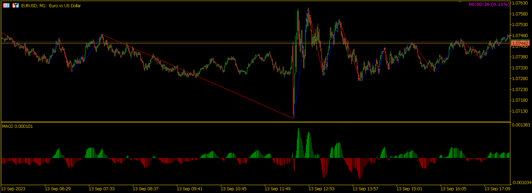Click price scale value 1.07580
The height and width of the screenshot is (193, 532).
[520, 14]
